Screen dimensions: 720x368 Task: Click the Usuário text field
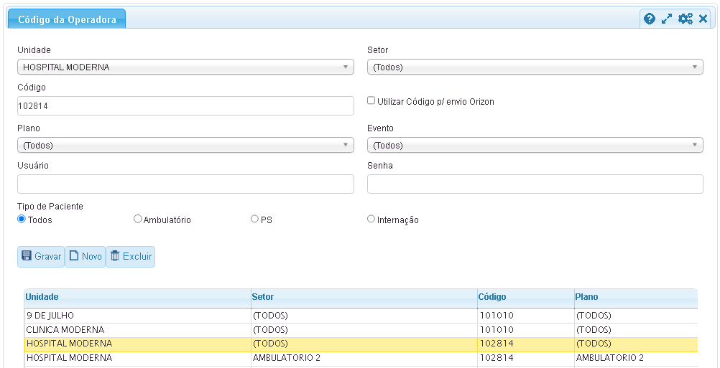click(185, 184)
